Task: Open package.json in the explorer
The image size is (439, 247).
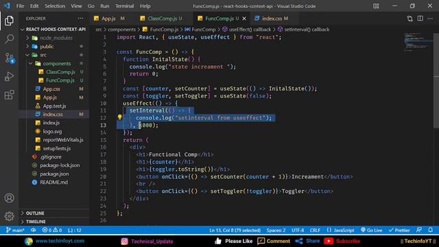Action: [54, 174]
